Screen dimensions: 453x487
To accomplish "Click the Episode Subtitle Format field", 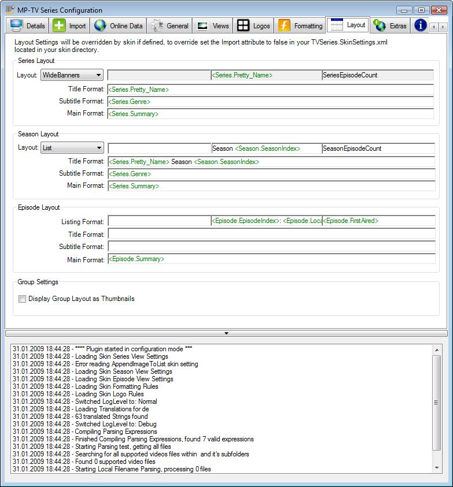I will point(270,247).
